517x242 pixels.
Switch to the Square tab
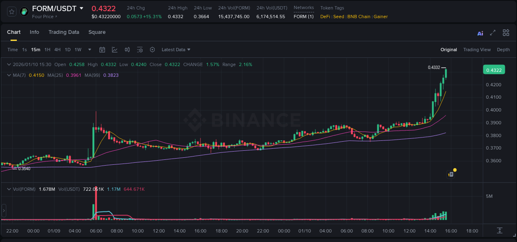pyautogui.click(x=97, y=32)
